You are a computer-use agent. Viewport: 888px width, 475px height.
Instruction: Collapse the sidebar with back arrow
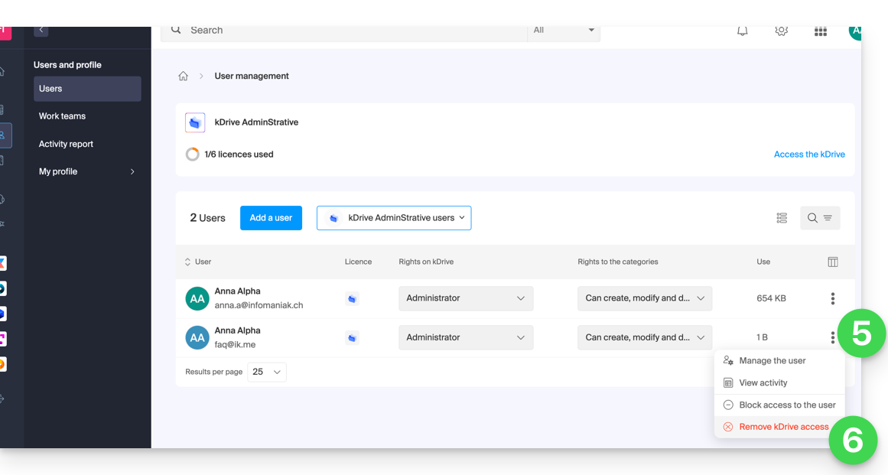(x=41, y=31)
